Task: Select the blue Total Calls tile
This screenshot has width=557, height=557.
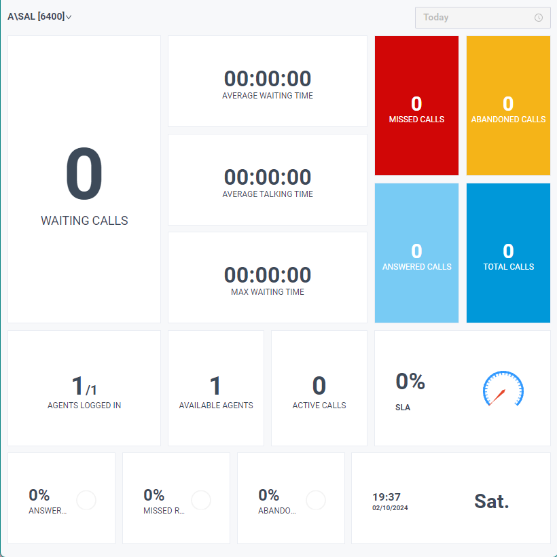Action: 508,253
